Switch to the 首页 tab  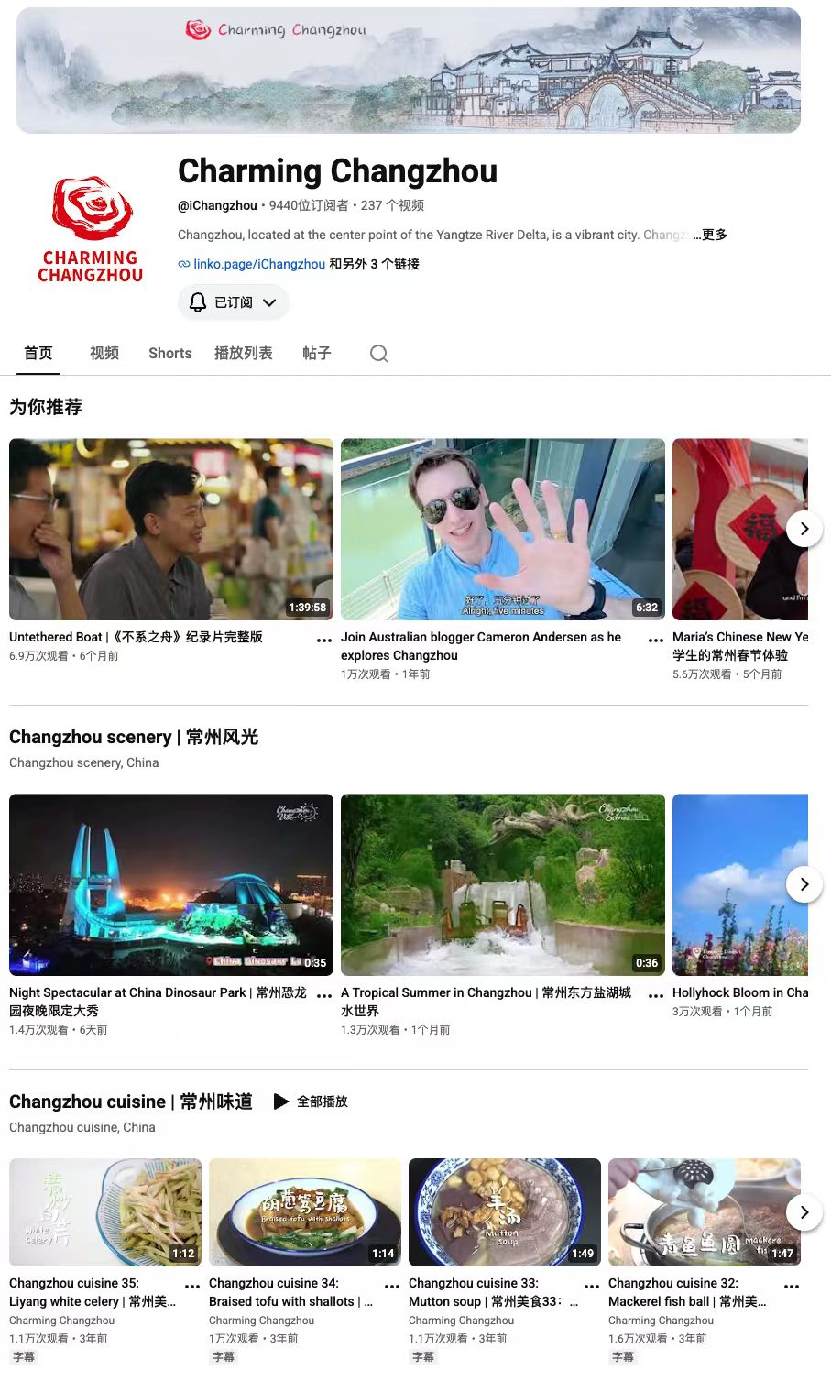38,353
